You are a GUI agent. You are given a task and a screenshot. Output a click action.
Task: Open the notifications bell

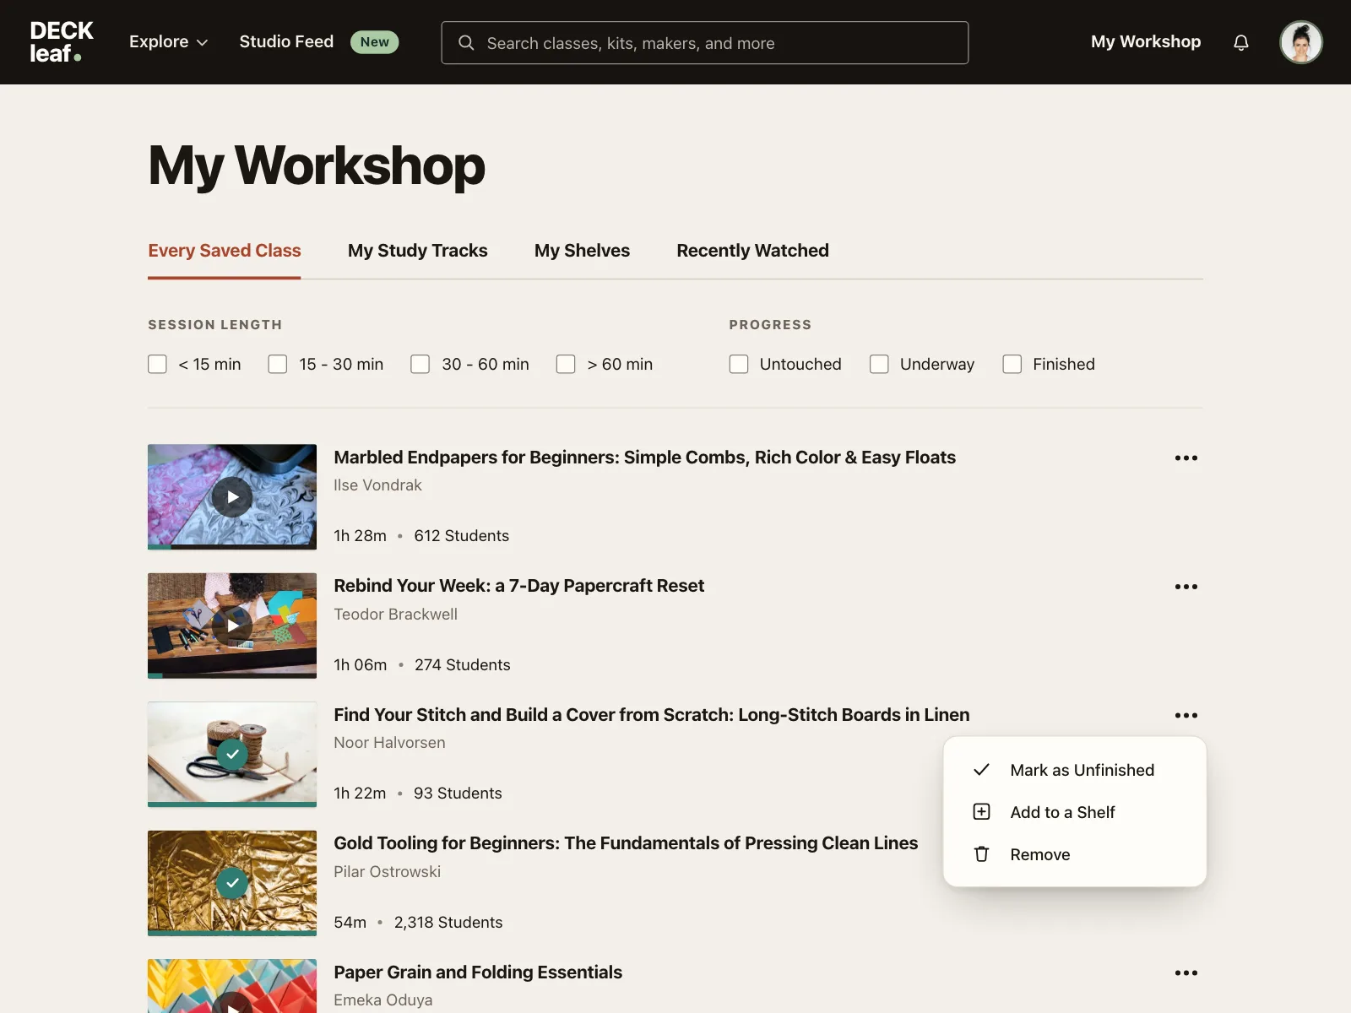1241,42
